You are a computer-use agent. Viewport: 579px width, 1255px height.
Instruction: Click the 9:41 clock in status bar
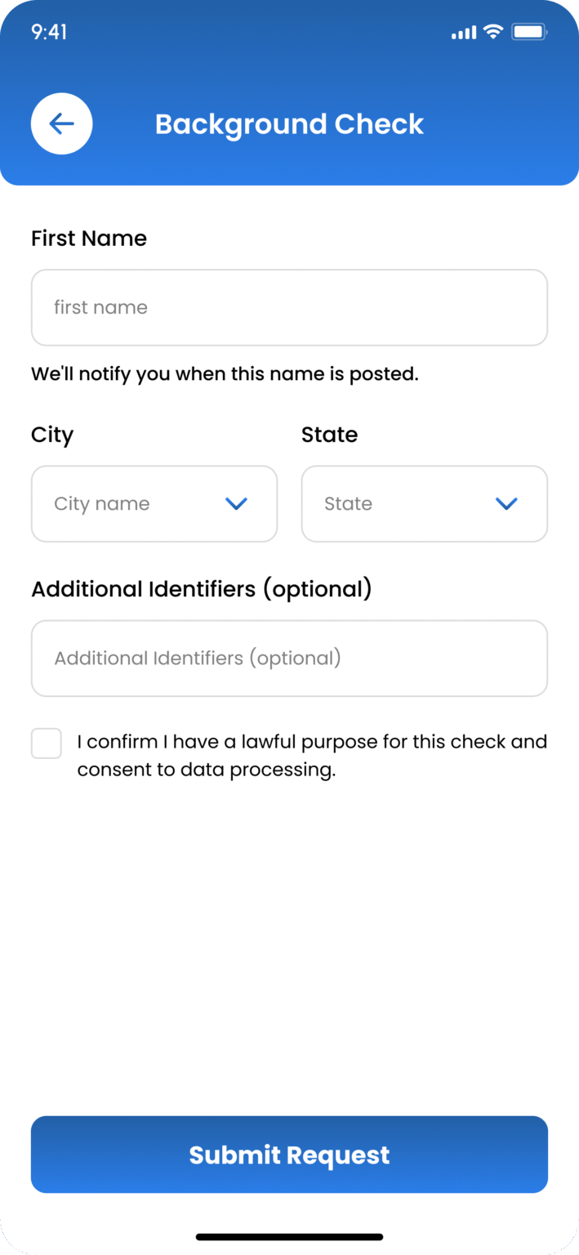click(49, 32)
